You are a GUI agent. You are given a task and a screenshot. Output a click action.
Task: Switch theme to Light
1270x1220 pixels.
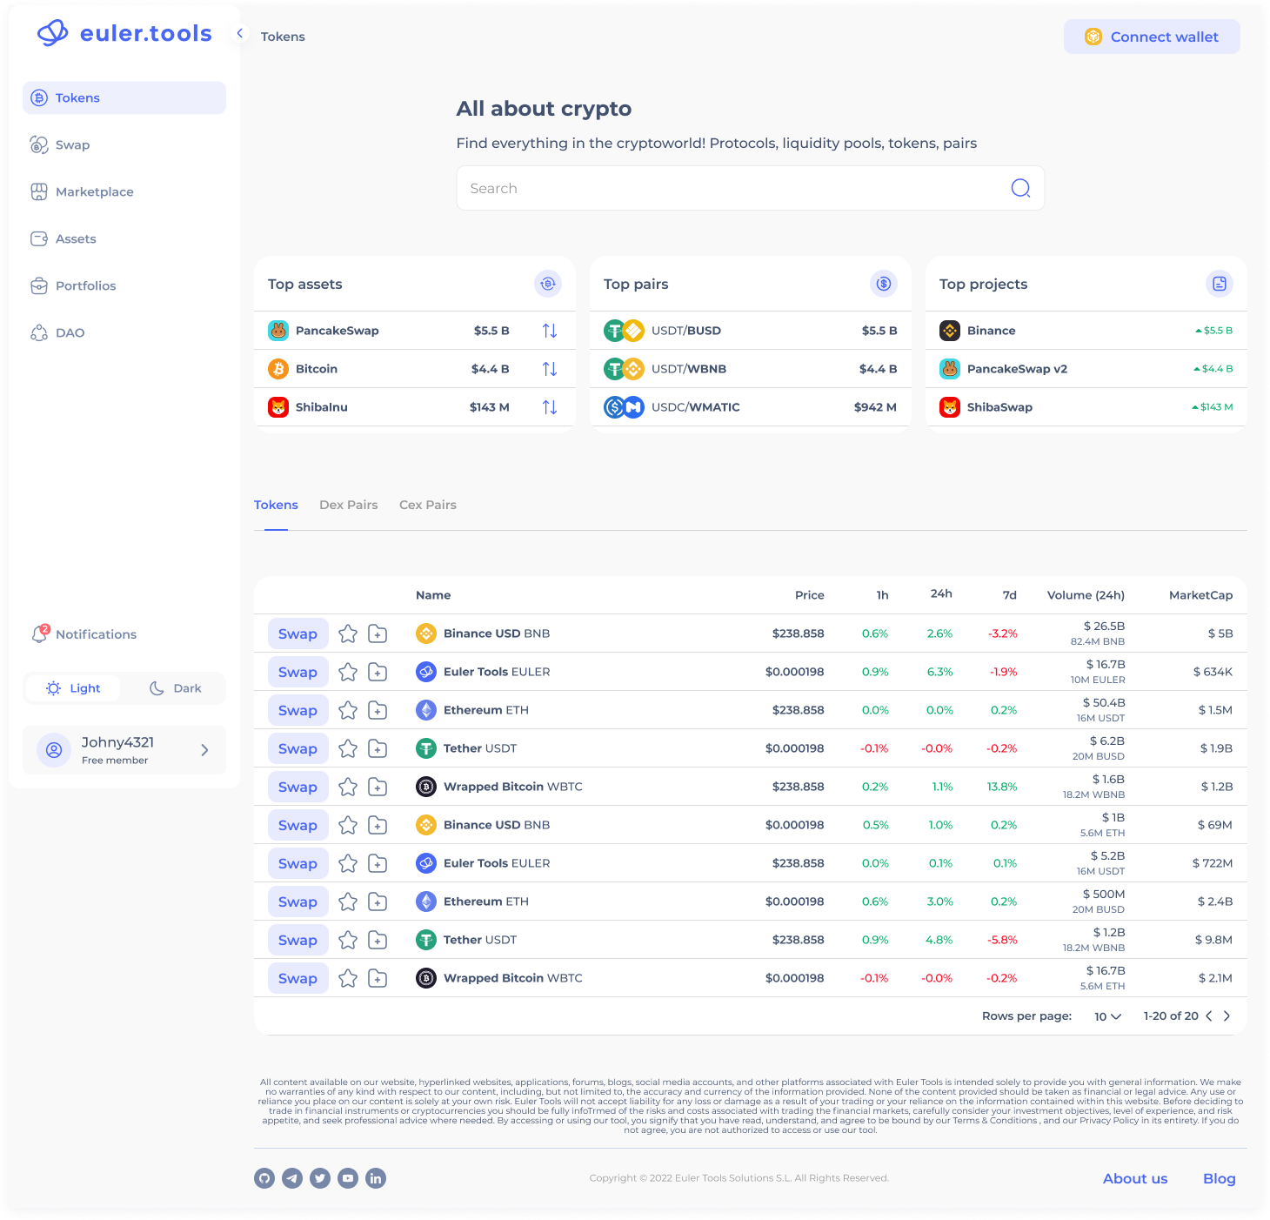[x=73, y=688]
